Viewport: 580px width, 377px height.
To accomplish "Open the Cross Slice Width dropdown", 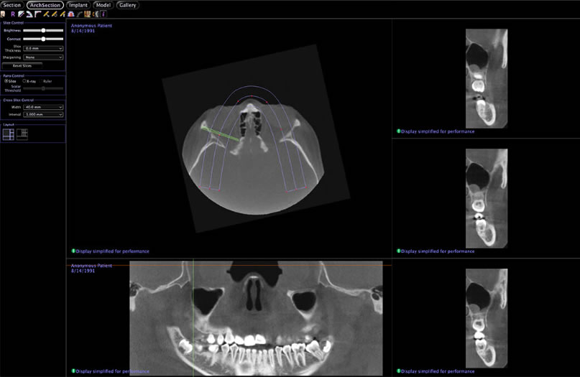I will 43,107.
